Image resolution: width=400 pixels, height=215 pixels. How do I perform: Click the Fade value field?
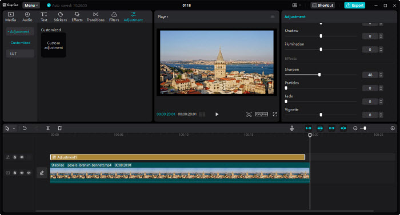(370, 102)
